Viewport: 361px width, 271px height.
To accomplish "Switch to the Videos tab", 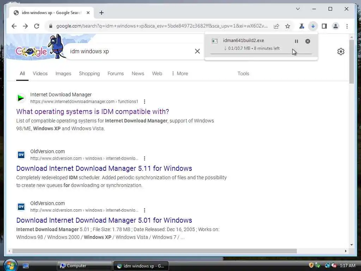I will (40, 73).
